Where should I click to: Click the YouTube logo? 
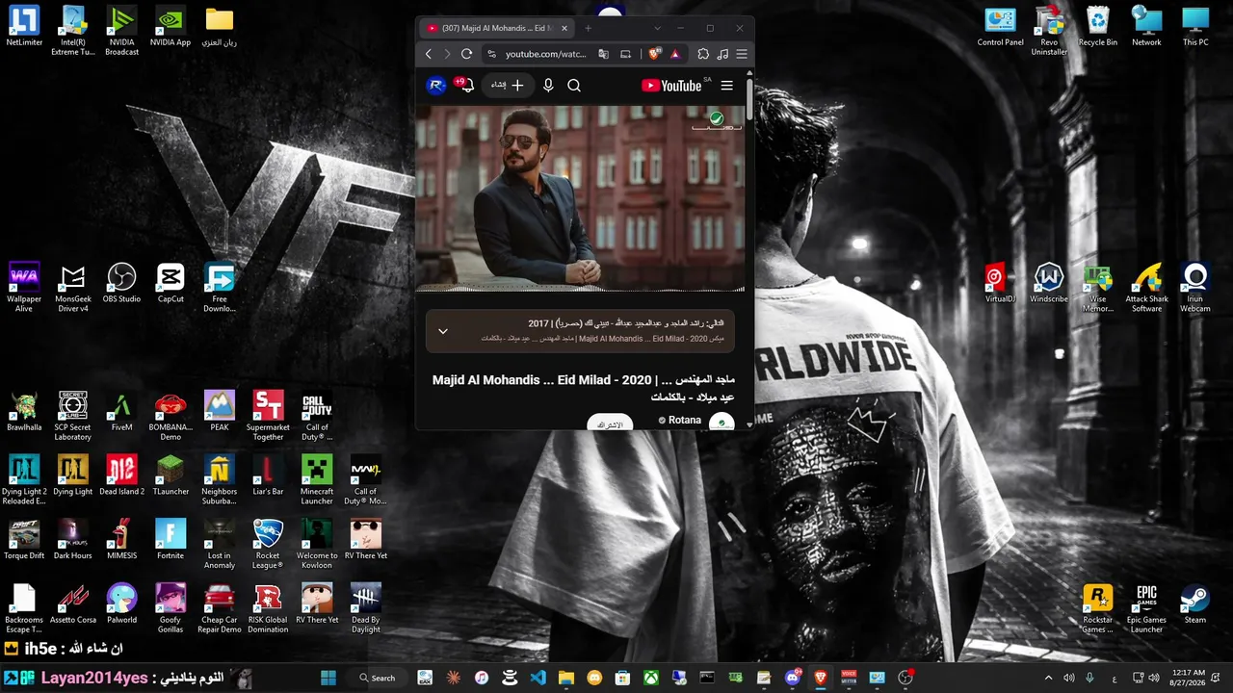click(672, 85)
